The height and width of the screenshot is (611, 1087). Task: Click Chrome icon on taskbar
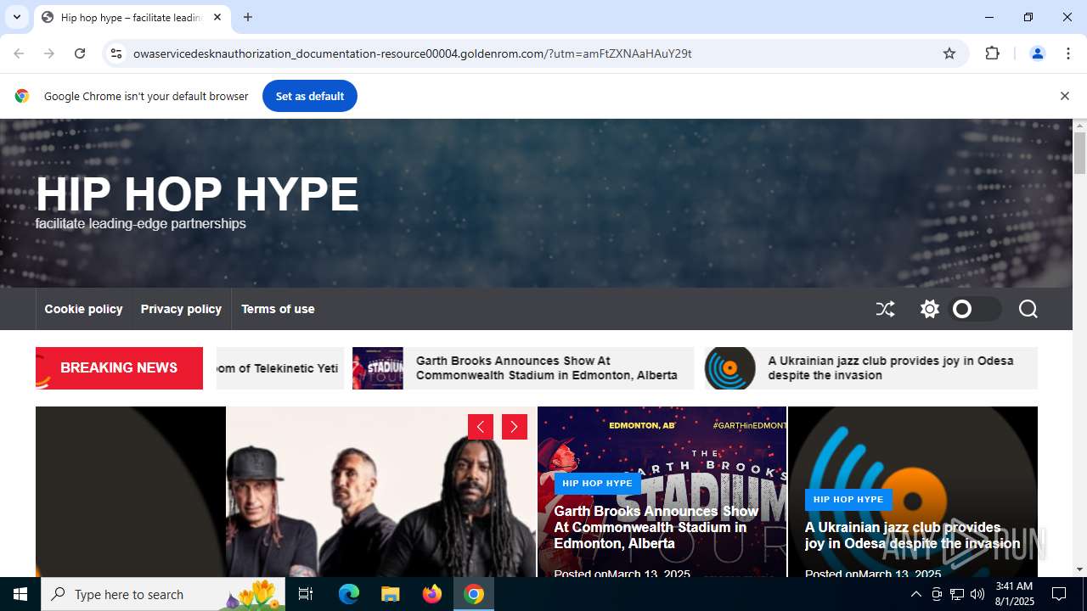(x=474, y=594)
